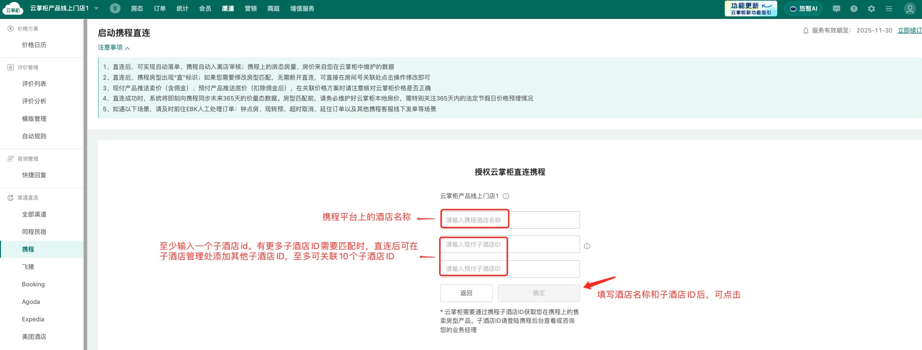Open 自动规则 in sidebar
Image resolution: width=922 pixels, height=350 pixels.
coord(34,136)
